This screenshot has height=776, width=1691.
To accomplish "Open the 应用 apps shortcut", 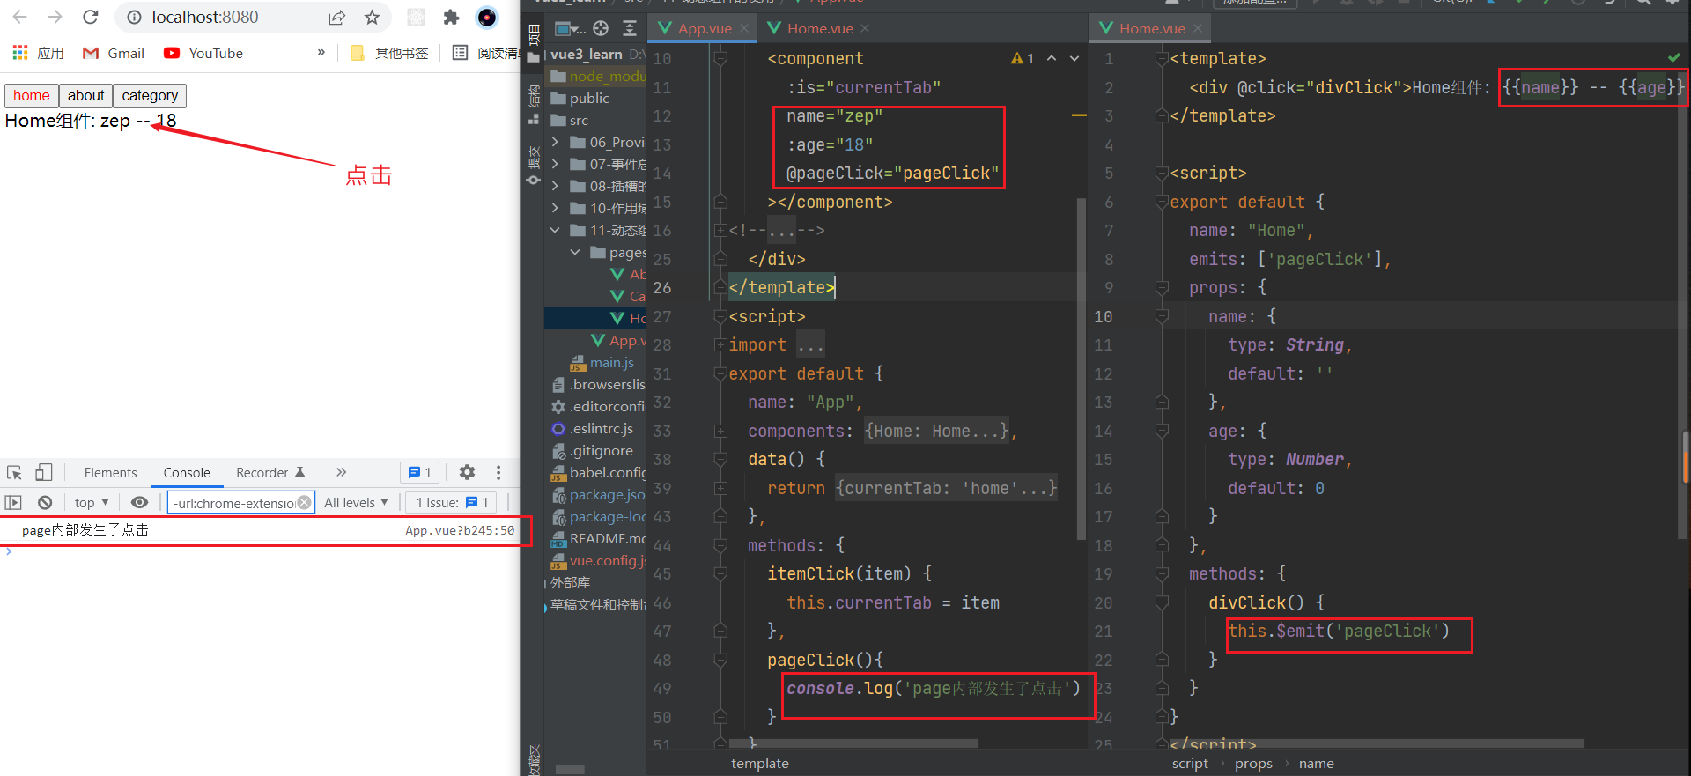I will [x=39, y=53].
